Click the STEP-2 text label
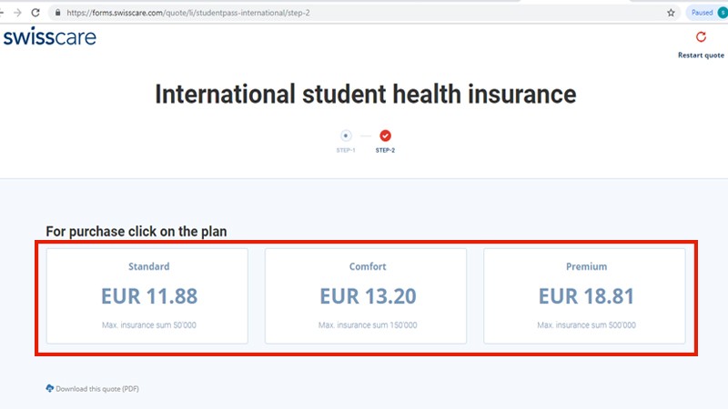728x409 pixels. [x=385, y=150]
